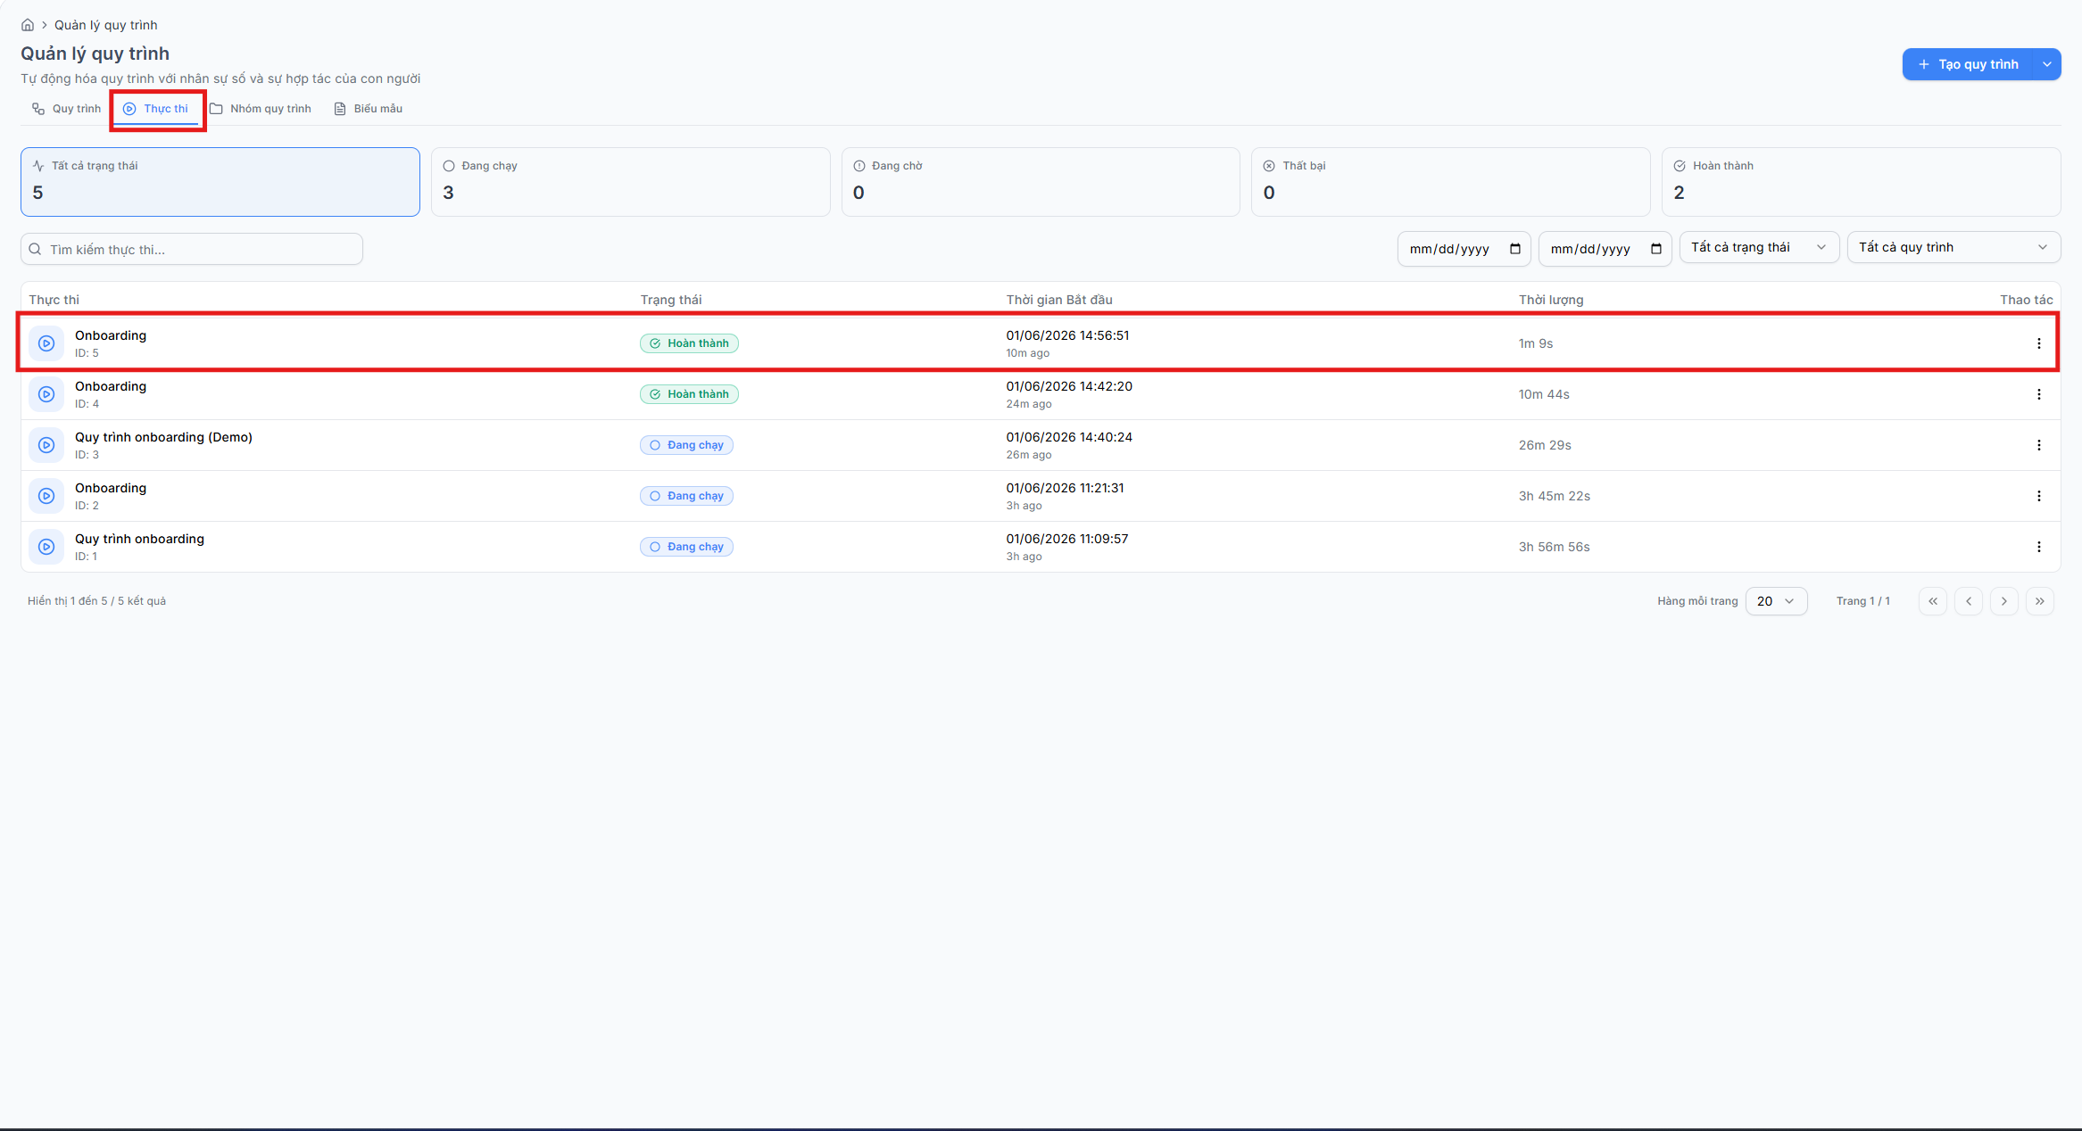Click next page chevron in pagination
Screen dimensions: 2082x1131
[2004, 601]
